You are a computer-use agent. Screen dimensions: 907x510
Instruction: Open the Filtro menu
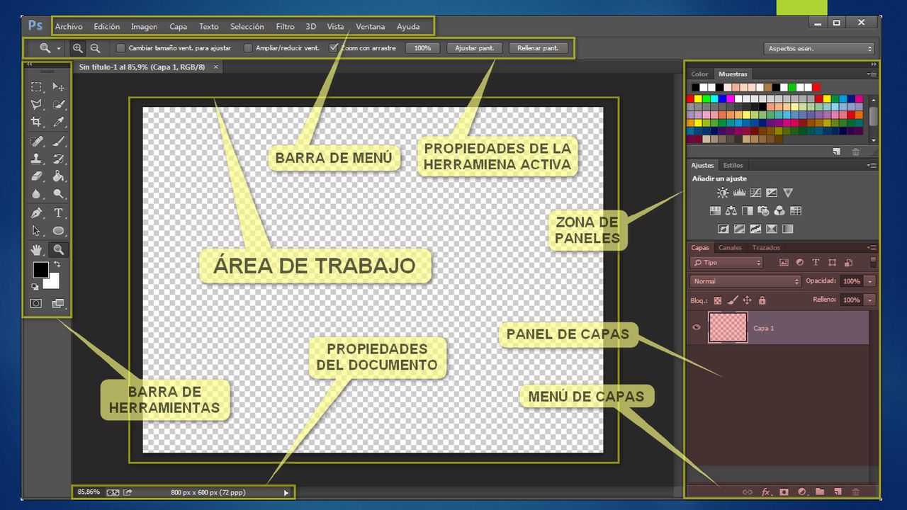(x=285, y=27)
